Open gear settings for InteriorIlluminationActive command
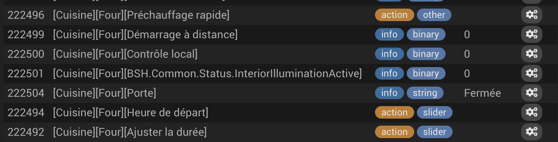This screenshot has width=558, height=142. [531, 73]
